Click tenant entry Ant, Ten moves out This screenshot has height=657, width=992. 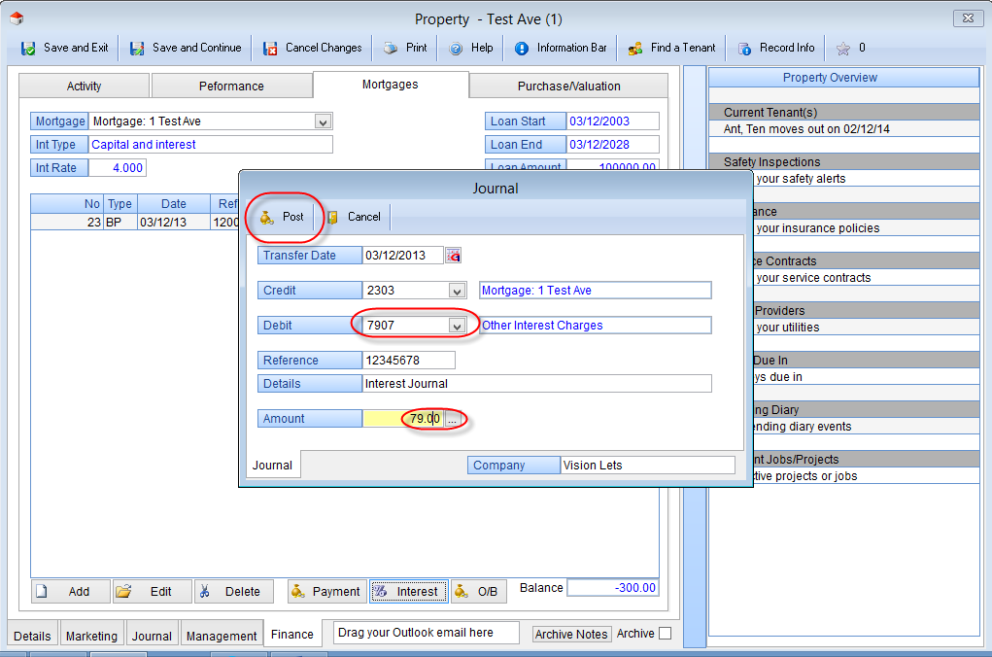[x=843, y=129]
